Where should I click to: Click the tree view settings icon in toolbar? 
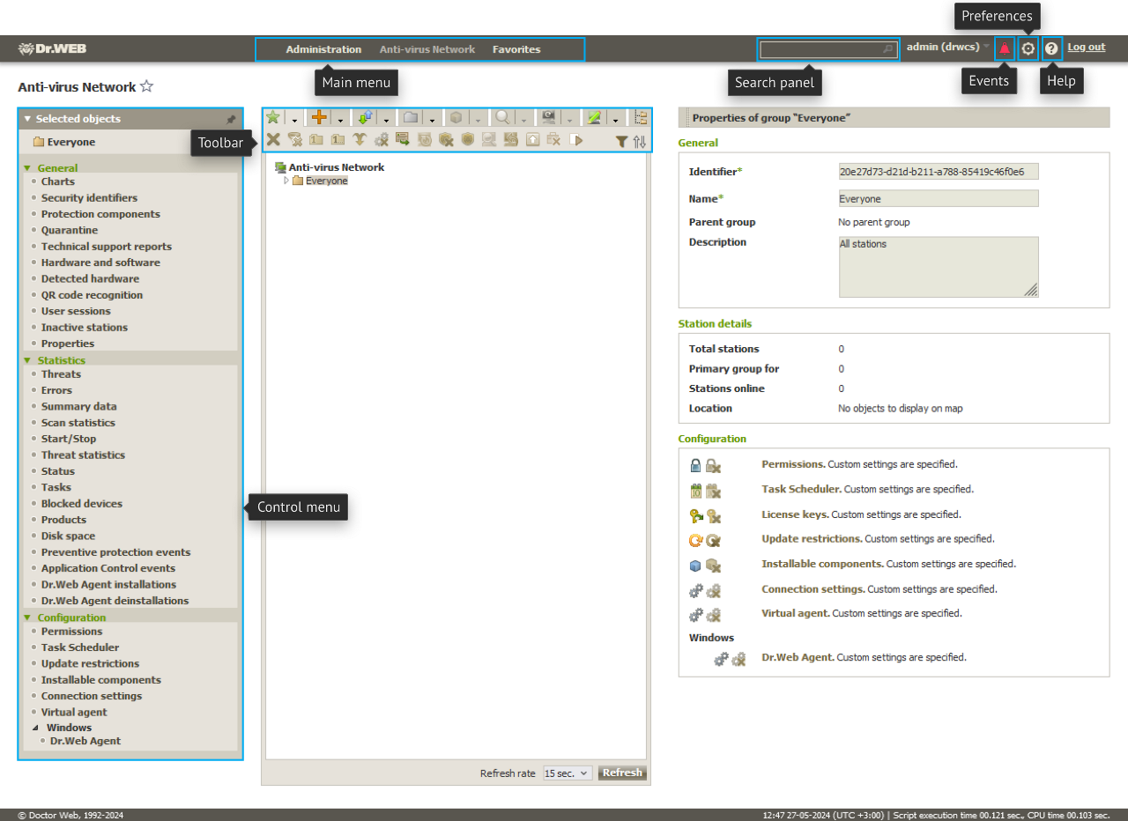641,117
